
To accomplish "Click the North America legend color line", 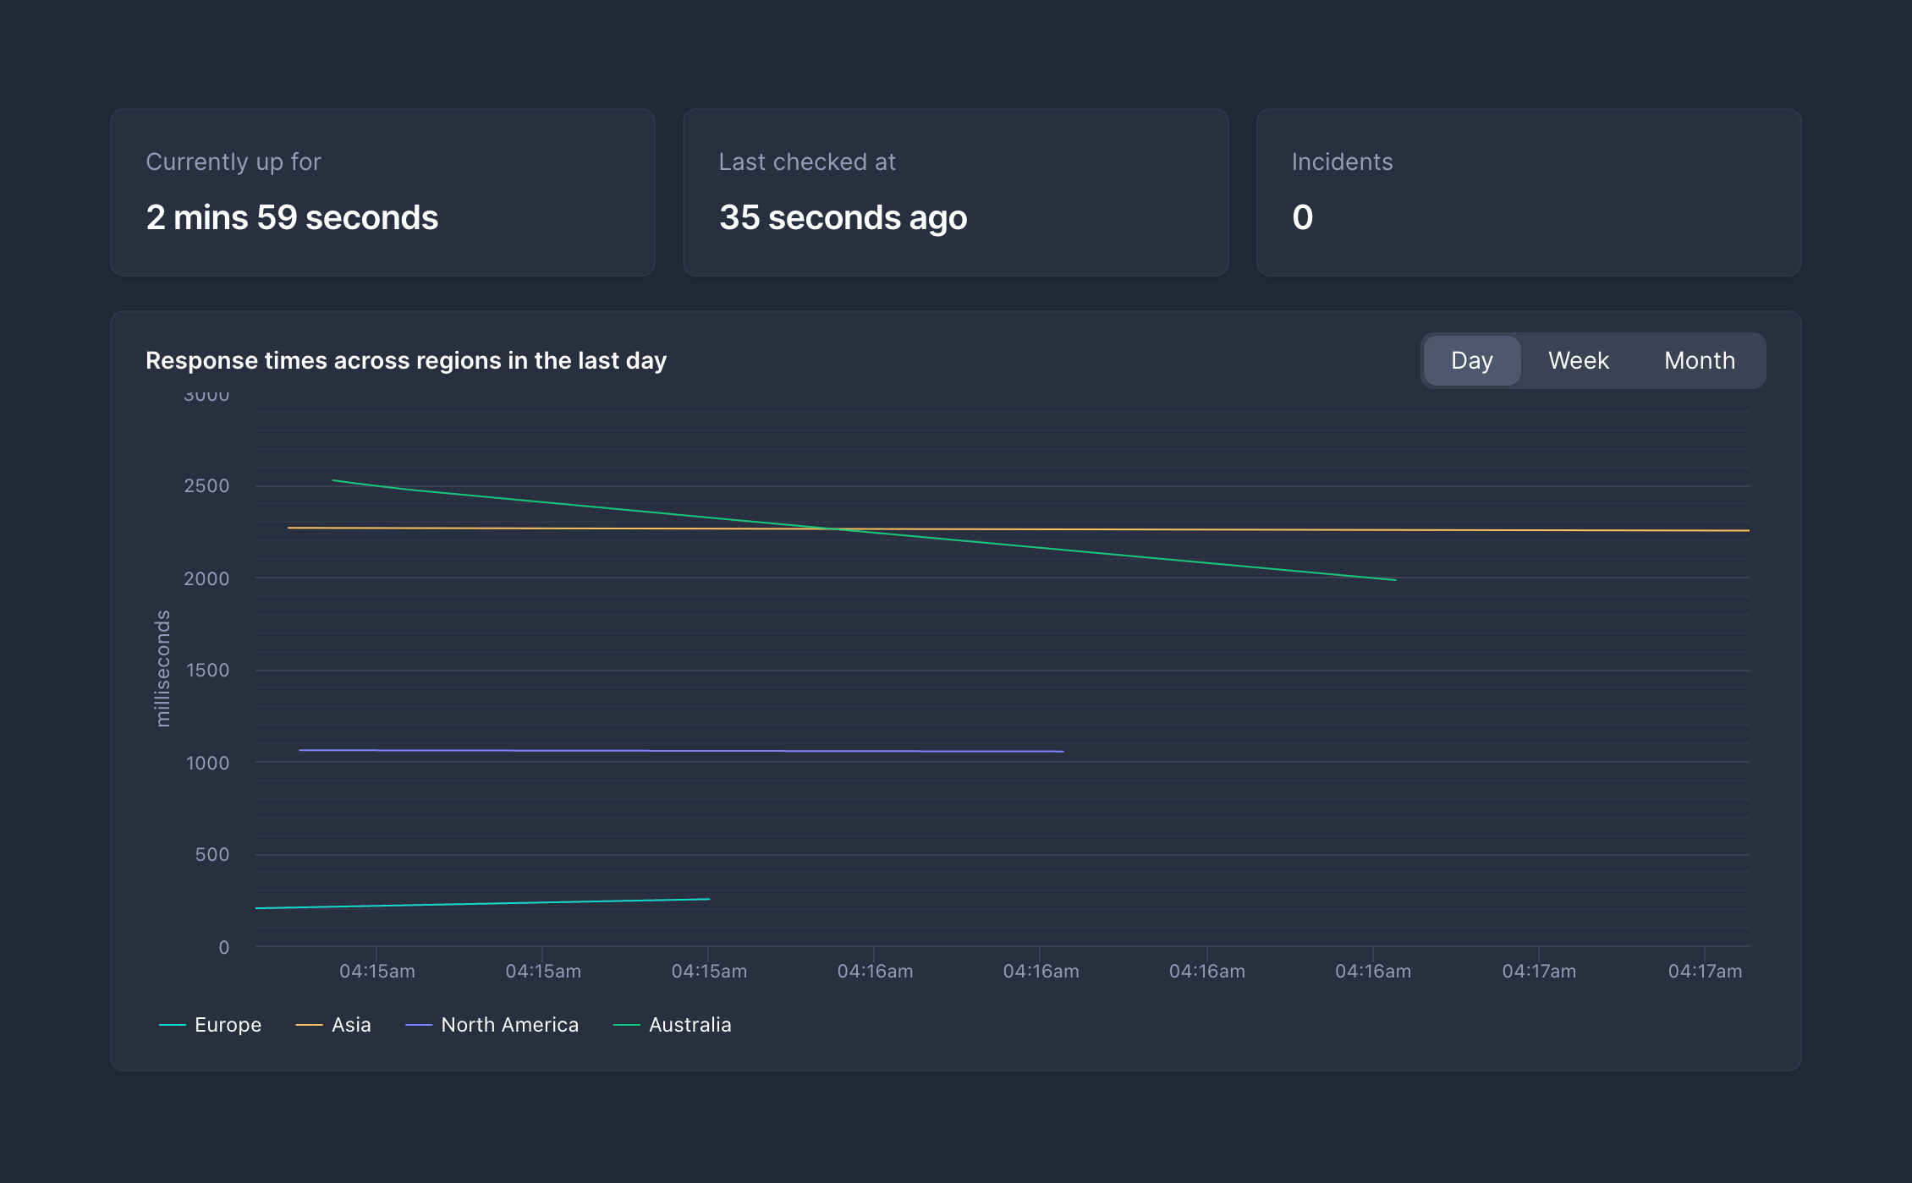I will (419, 1025).
